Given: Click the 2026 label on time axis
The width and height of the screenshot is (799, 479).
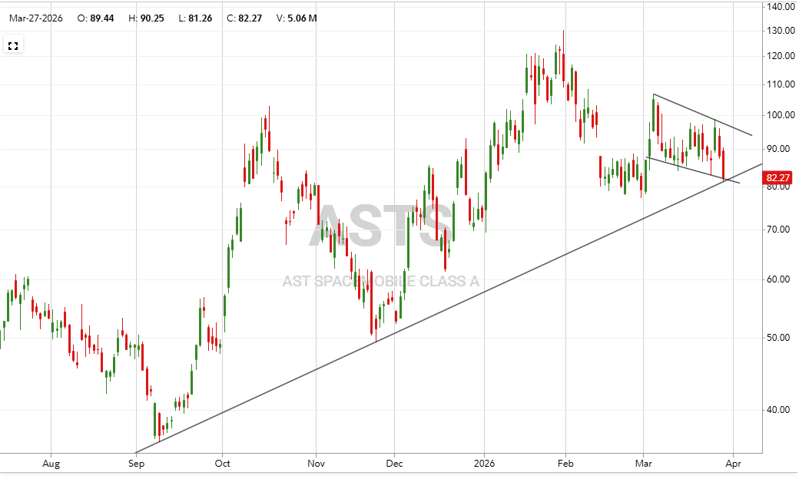Looking at the screenshot, I should [x=484, y=464].
